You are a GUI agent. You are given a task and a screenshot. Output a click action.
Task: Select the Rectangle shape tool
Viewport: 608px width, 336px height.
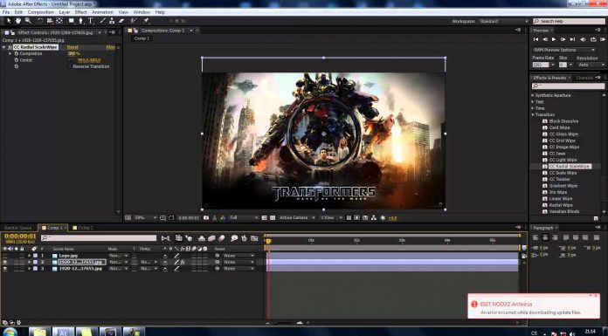[72, 21]
